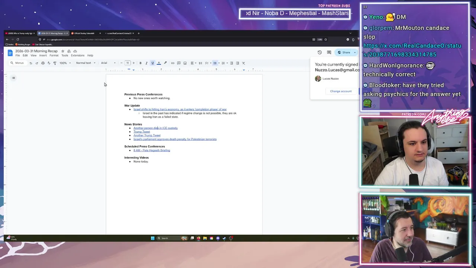Open version history clock icon
Image resolution: width=476 pixels, height=268 pixels.
click(319, 52)
